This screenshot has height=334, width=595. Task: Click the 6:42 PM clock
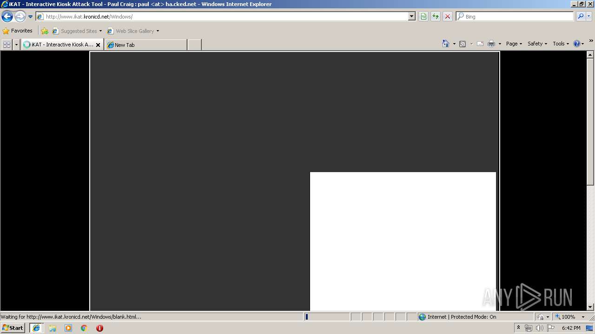point(571,328)
